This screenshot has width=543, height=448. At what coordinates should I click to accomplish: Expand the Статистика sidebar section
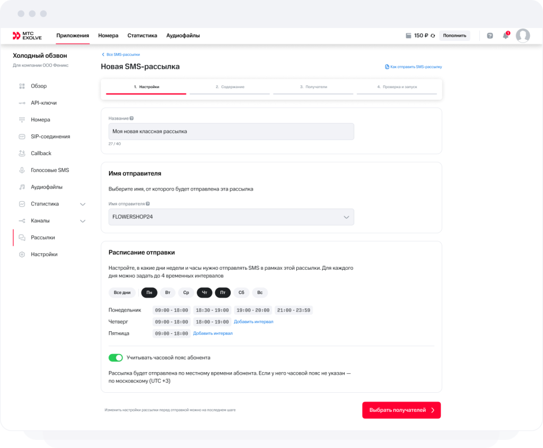tap(82, 204)
